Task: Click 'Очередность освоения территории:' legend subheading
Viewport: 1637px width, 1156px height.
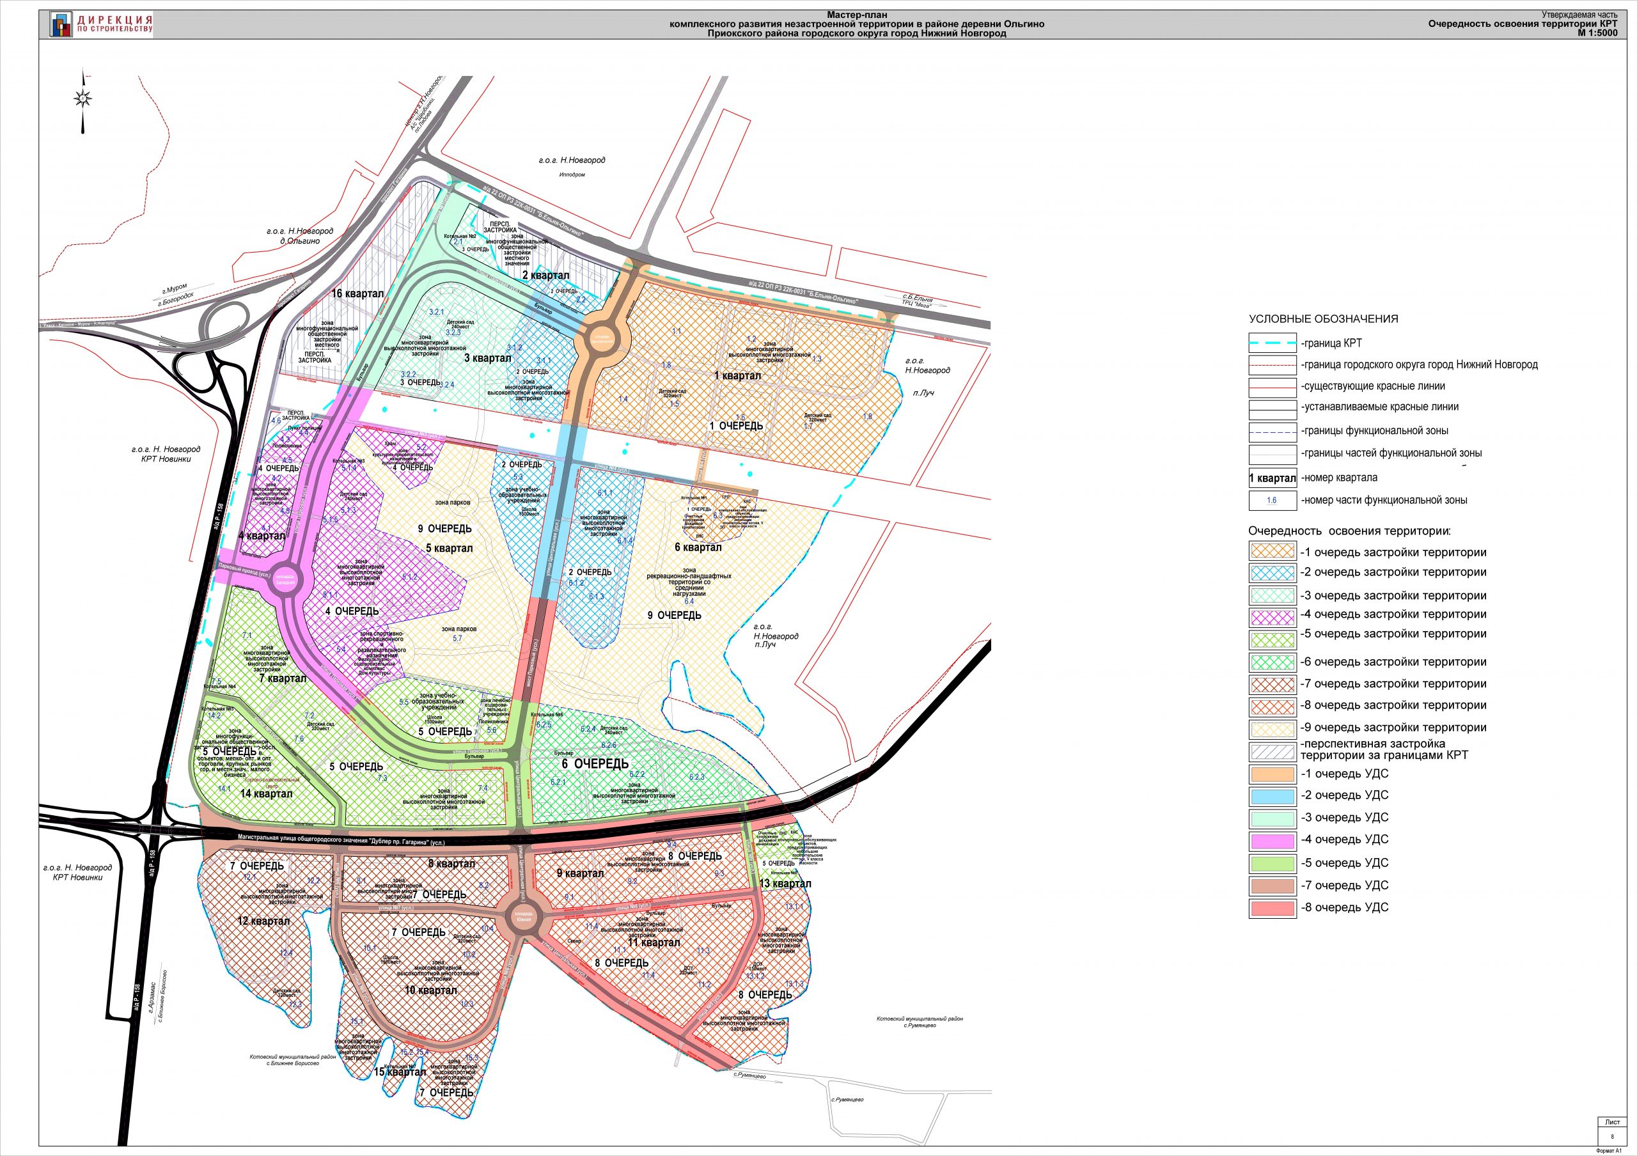Action: [1349, 531]
